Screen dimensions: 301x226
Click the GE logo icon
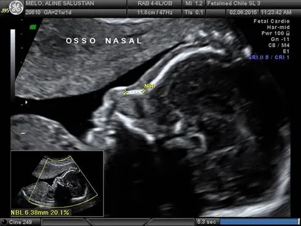click(16, 8)
